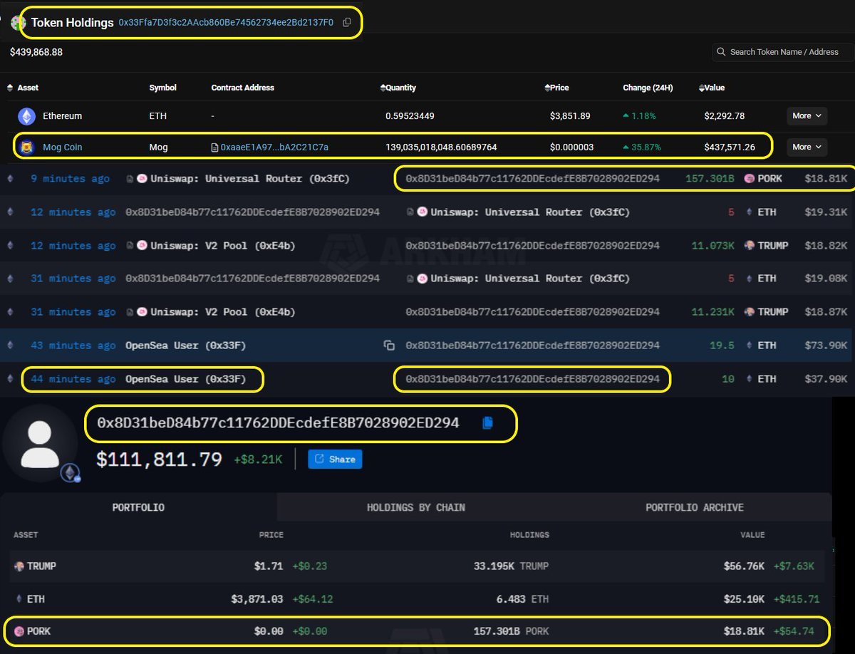This screenshot has width=855, height=654.
Task: Expand the More dropdown in the Ethereum row
Action: point(807,115)
